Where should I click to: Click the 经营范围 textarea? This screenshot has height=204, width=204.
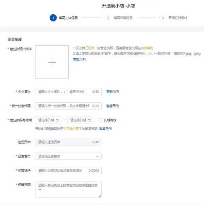click(x=68, y=189)
